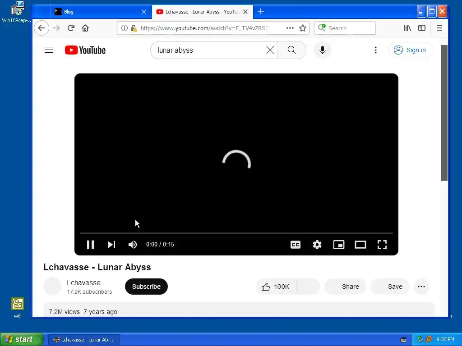
Task: Open Firefox home page
Action: point(85,28)
